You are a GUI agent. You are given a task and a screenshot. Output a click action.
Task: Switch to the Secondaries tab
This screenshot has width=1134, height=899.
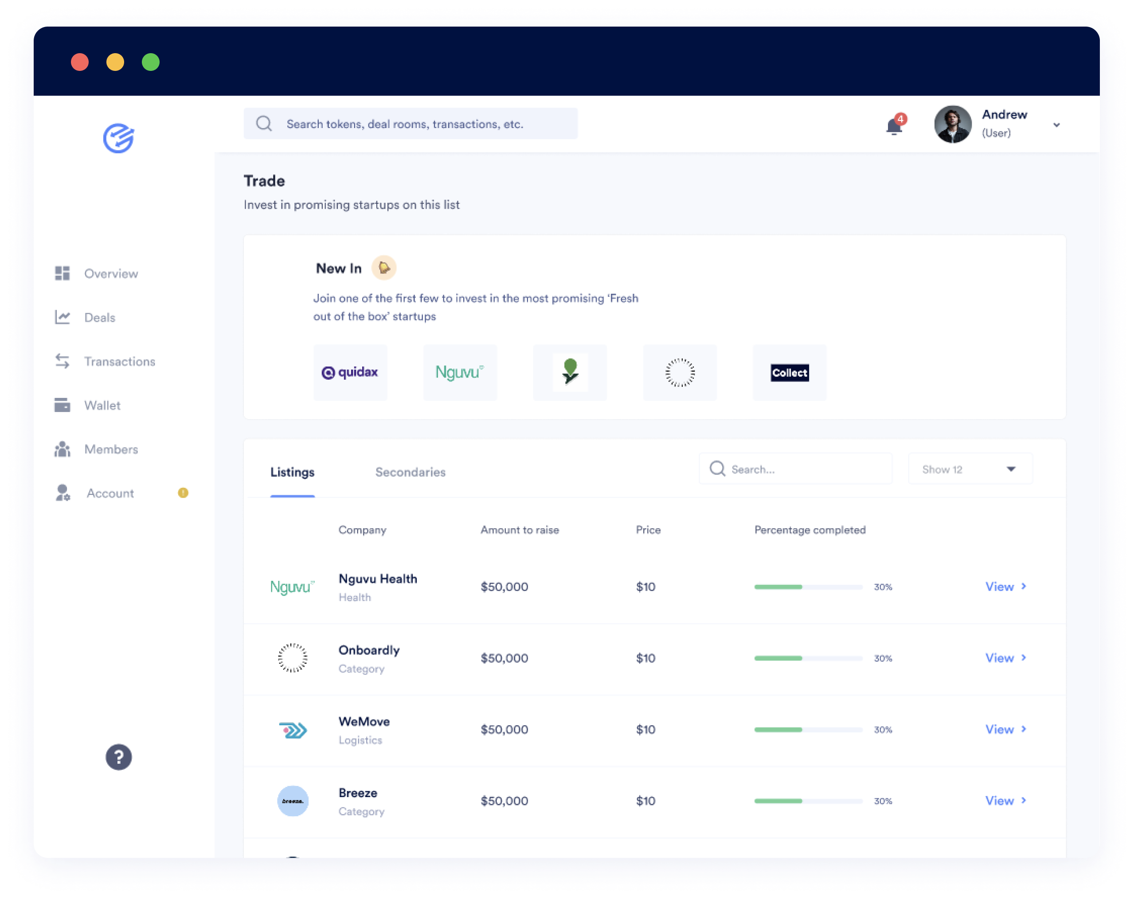409,471
